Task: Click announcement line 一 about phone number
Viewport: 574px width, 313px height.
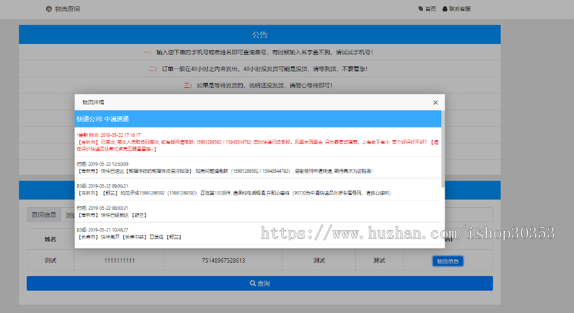Action: (258, 52)
